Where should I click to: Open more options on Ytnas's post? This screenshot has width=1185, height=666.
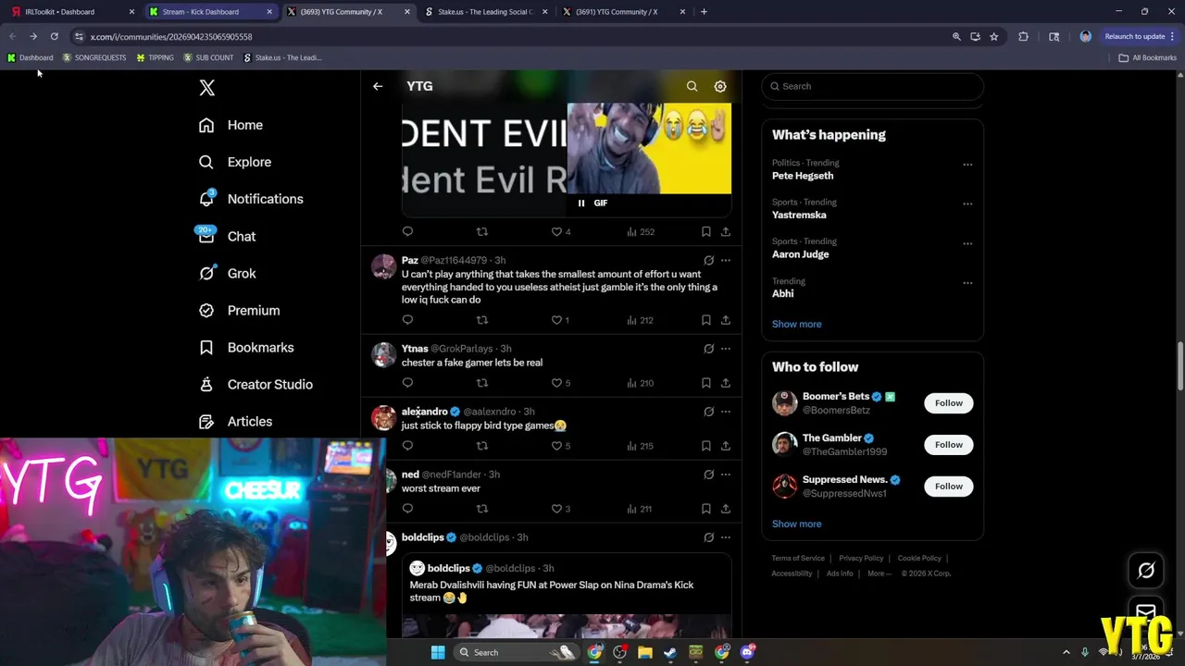click(x=726, y=350)
